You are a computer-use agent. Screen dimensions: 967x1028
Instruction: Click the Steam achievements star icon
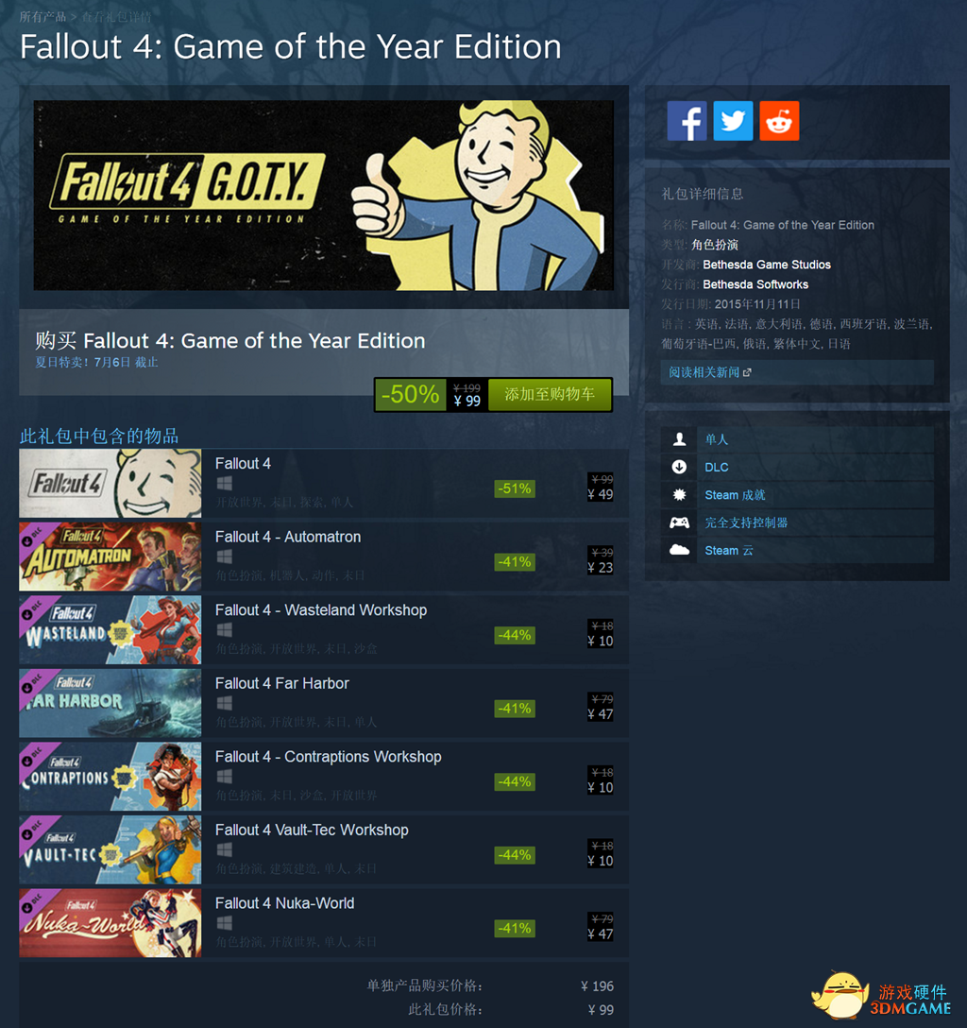679,494
